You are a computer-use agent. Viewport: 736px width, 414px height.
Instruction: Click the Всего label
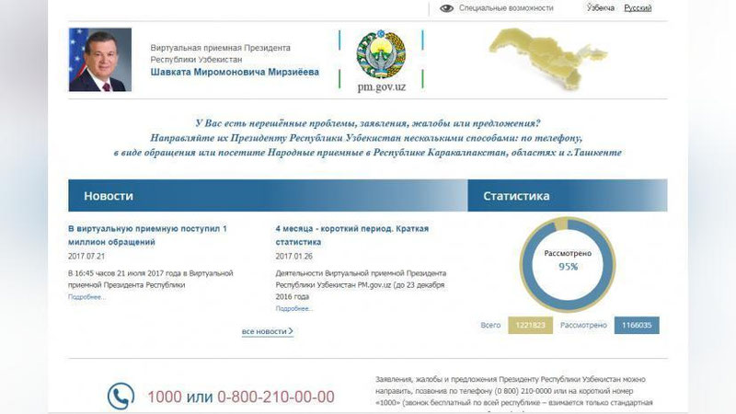pyautogui.click(x=490, y=326)
